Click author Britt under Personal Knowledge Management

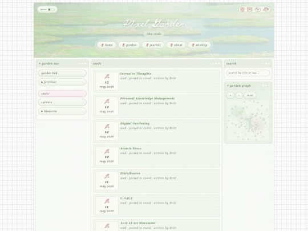(x=173, y=103)
